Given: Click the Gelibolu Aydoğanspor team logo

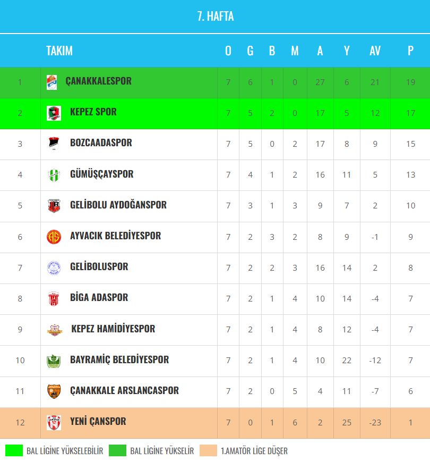Looking at the screenshot, I should pos(54,205).
